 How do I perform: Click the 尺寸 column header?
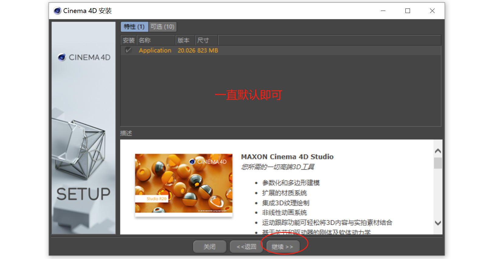(204, 40)
